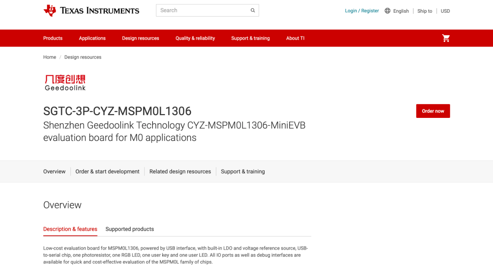Change language from English
The image size is (493, 272).
(x=401, y=11)
